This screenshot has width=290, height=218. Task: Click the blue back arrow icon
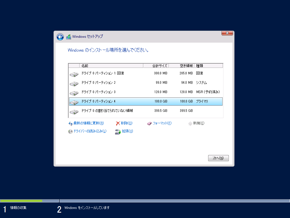coord(60,37)
